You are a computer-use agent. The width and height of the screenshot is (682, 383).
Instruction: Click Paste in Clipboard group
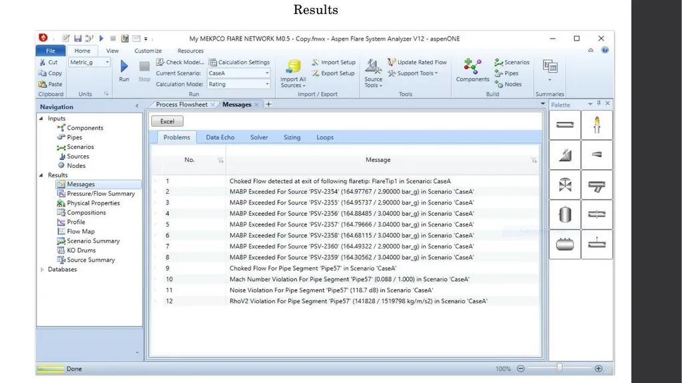tap(50, 84)
